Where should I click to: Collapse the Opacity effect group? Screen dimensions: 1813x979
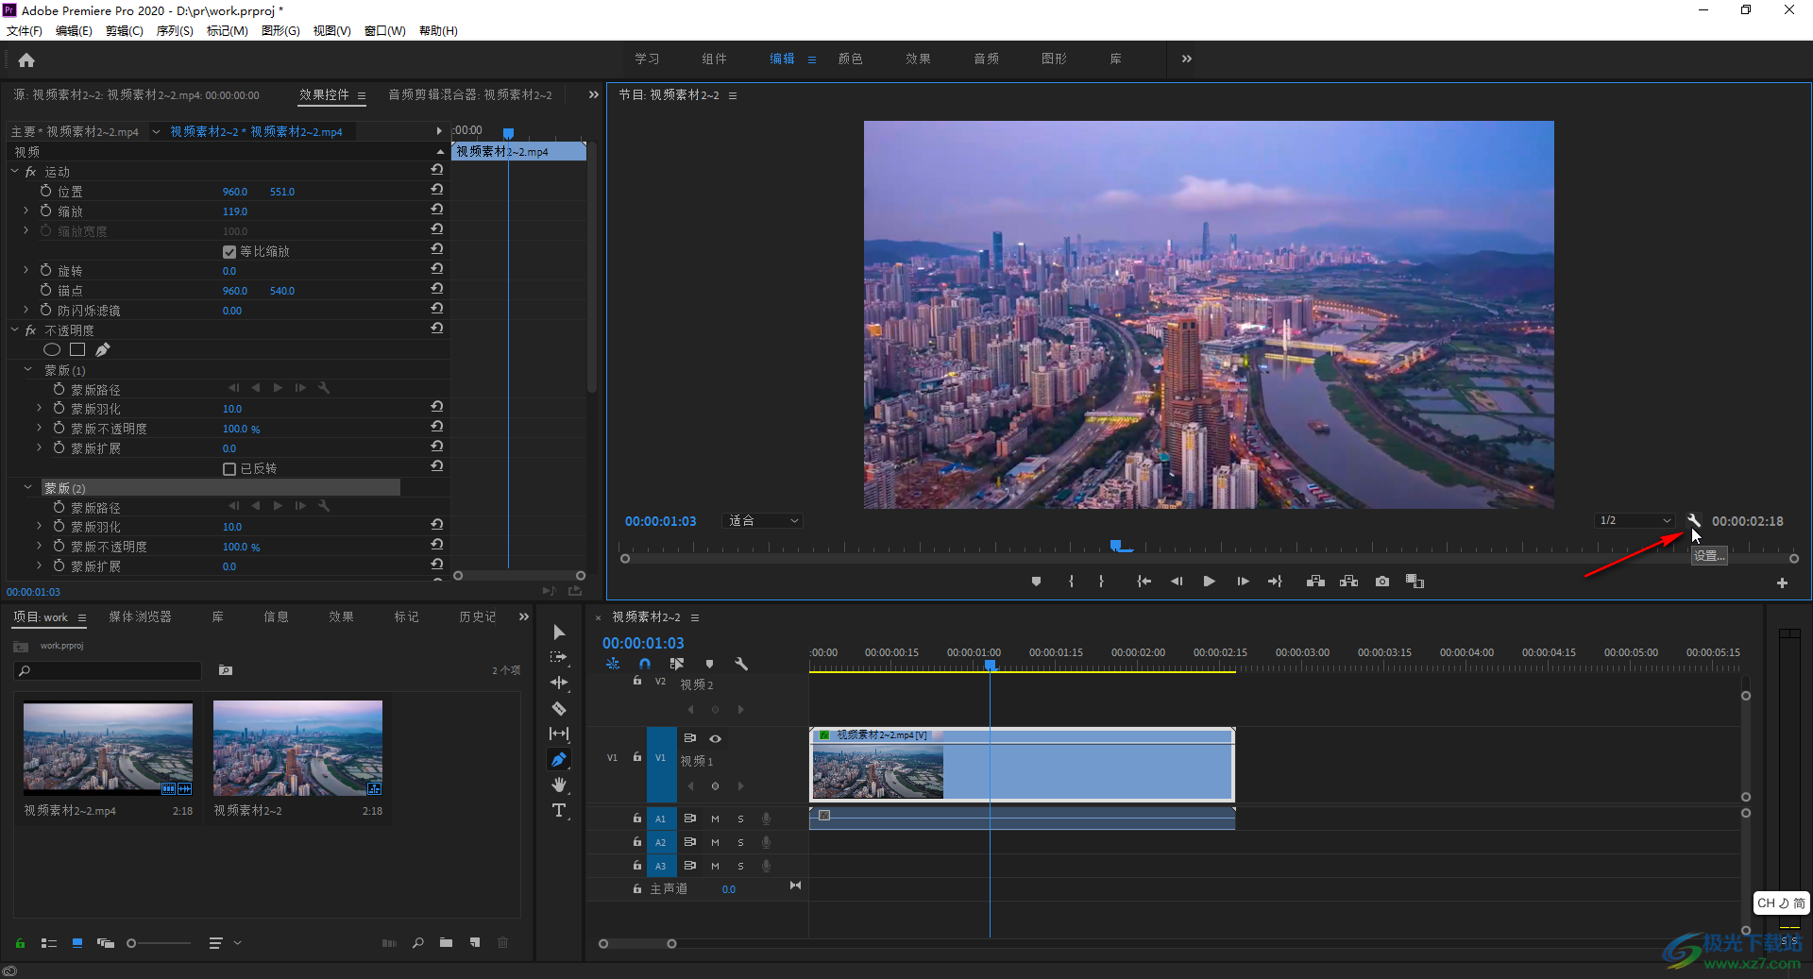(15, 330)
